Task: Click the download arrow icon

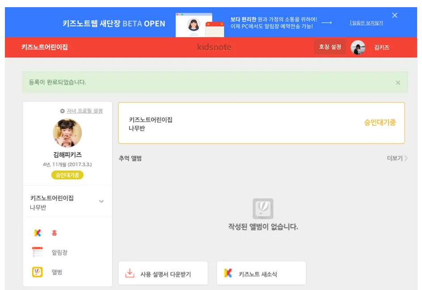Action: 130,273
